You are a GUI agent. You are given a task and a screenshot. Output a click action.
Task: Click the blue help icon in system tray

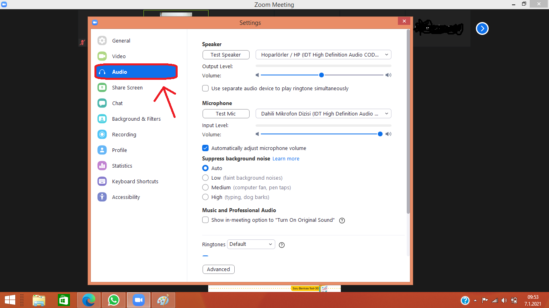click(x=465, y=300)
